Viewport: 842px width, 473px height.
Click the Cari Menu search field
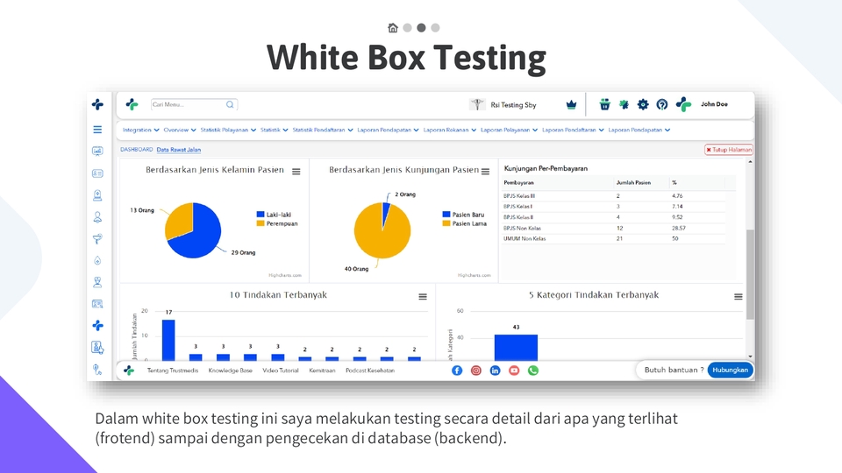[188, 105]
